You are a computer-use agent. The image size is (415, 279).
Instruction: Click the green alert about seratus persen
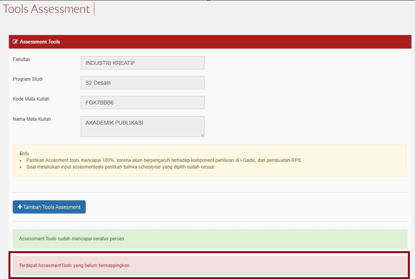pyautogui.click(x=210, y=239)
